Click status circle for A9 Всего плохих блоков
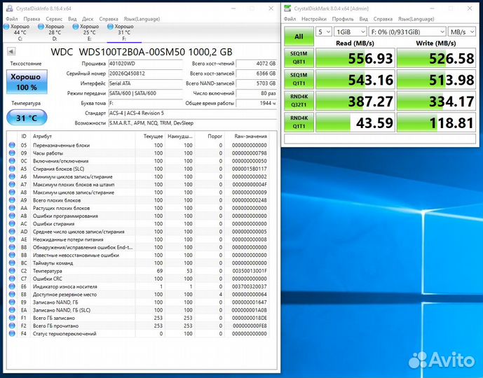The image size is (483, 378). pos(12,200)
